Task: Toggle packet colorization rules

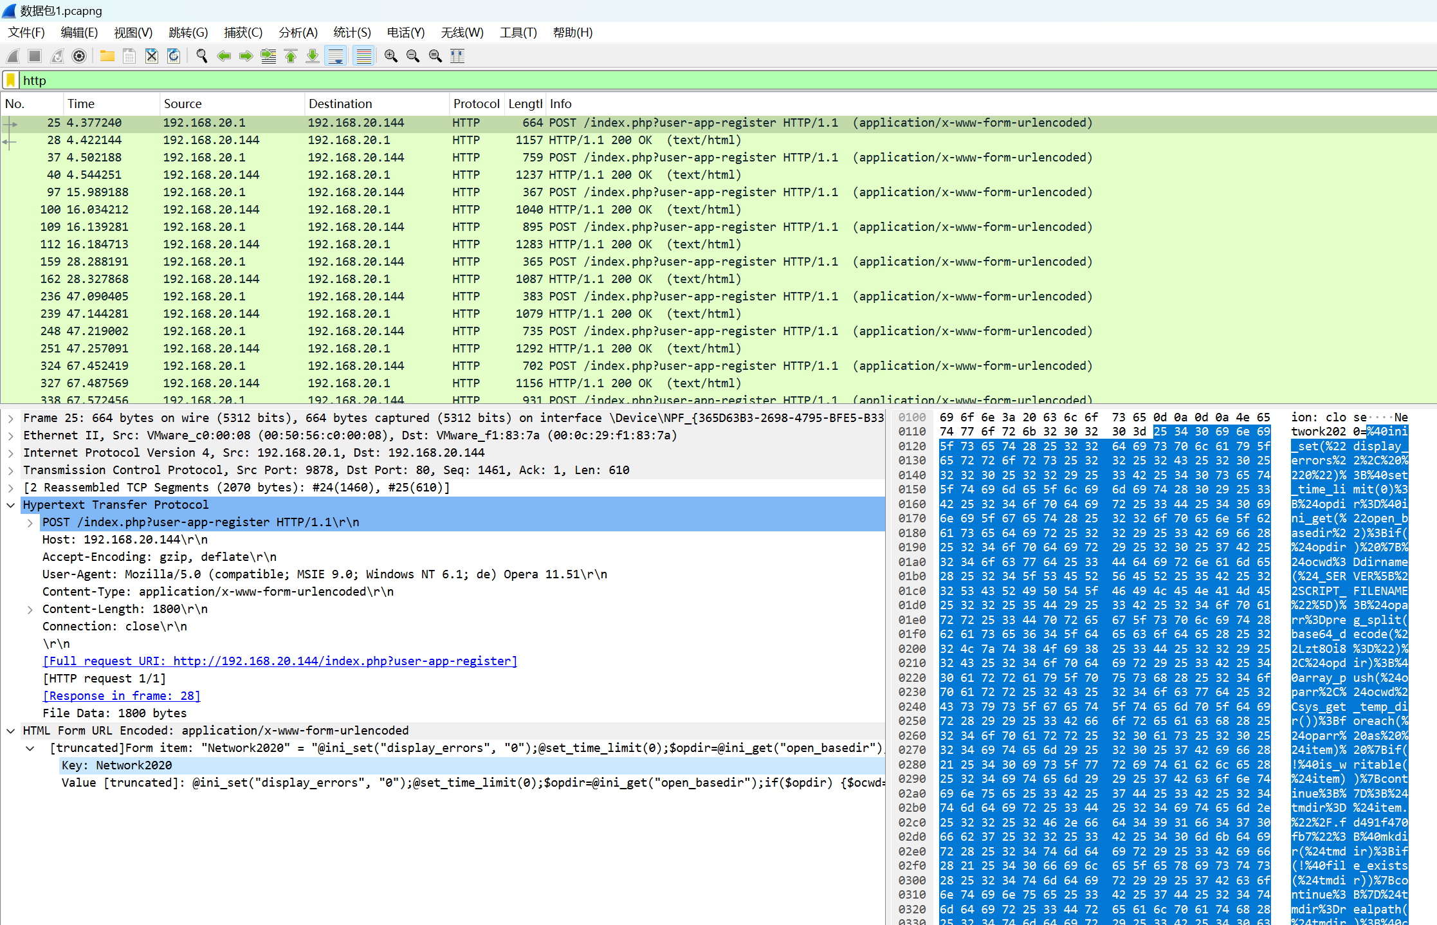Action: [x=364, y=57]
